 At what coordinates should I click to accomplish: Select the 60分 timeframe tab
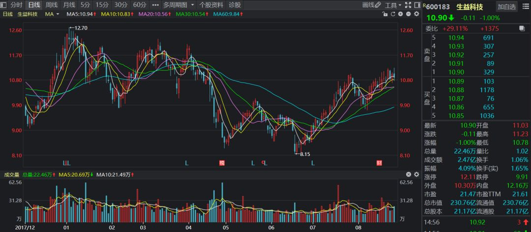point(140,5)
